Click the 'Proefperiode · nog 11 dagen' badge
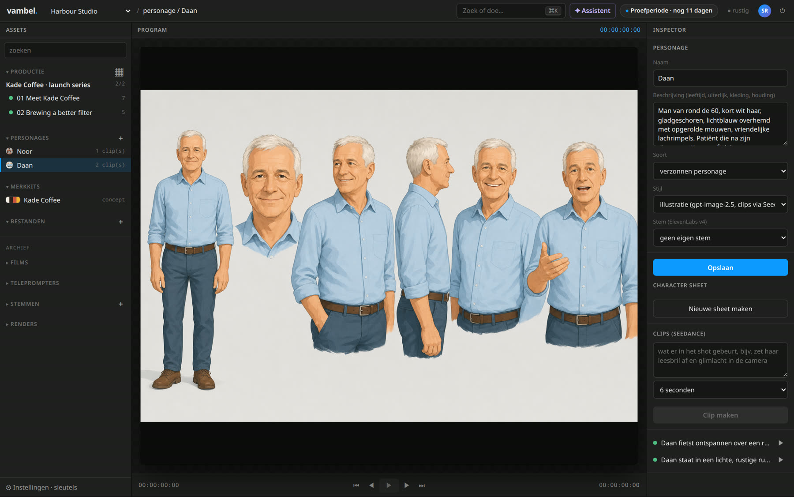The image size is (794, 497). (669, 11)
